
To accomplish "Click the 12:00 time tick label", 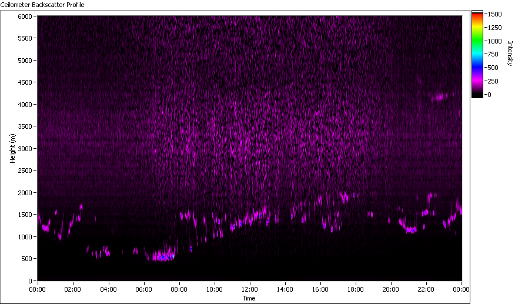I will pos(250,289).
